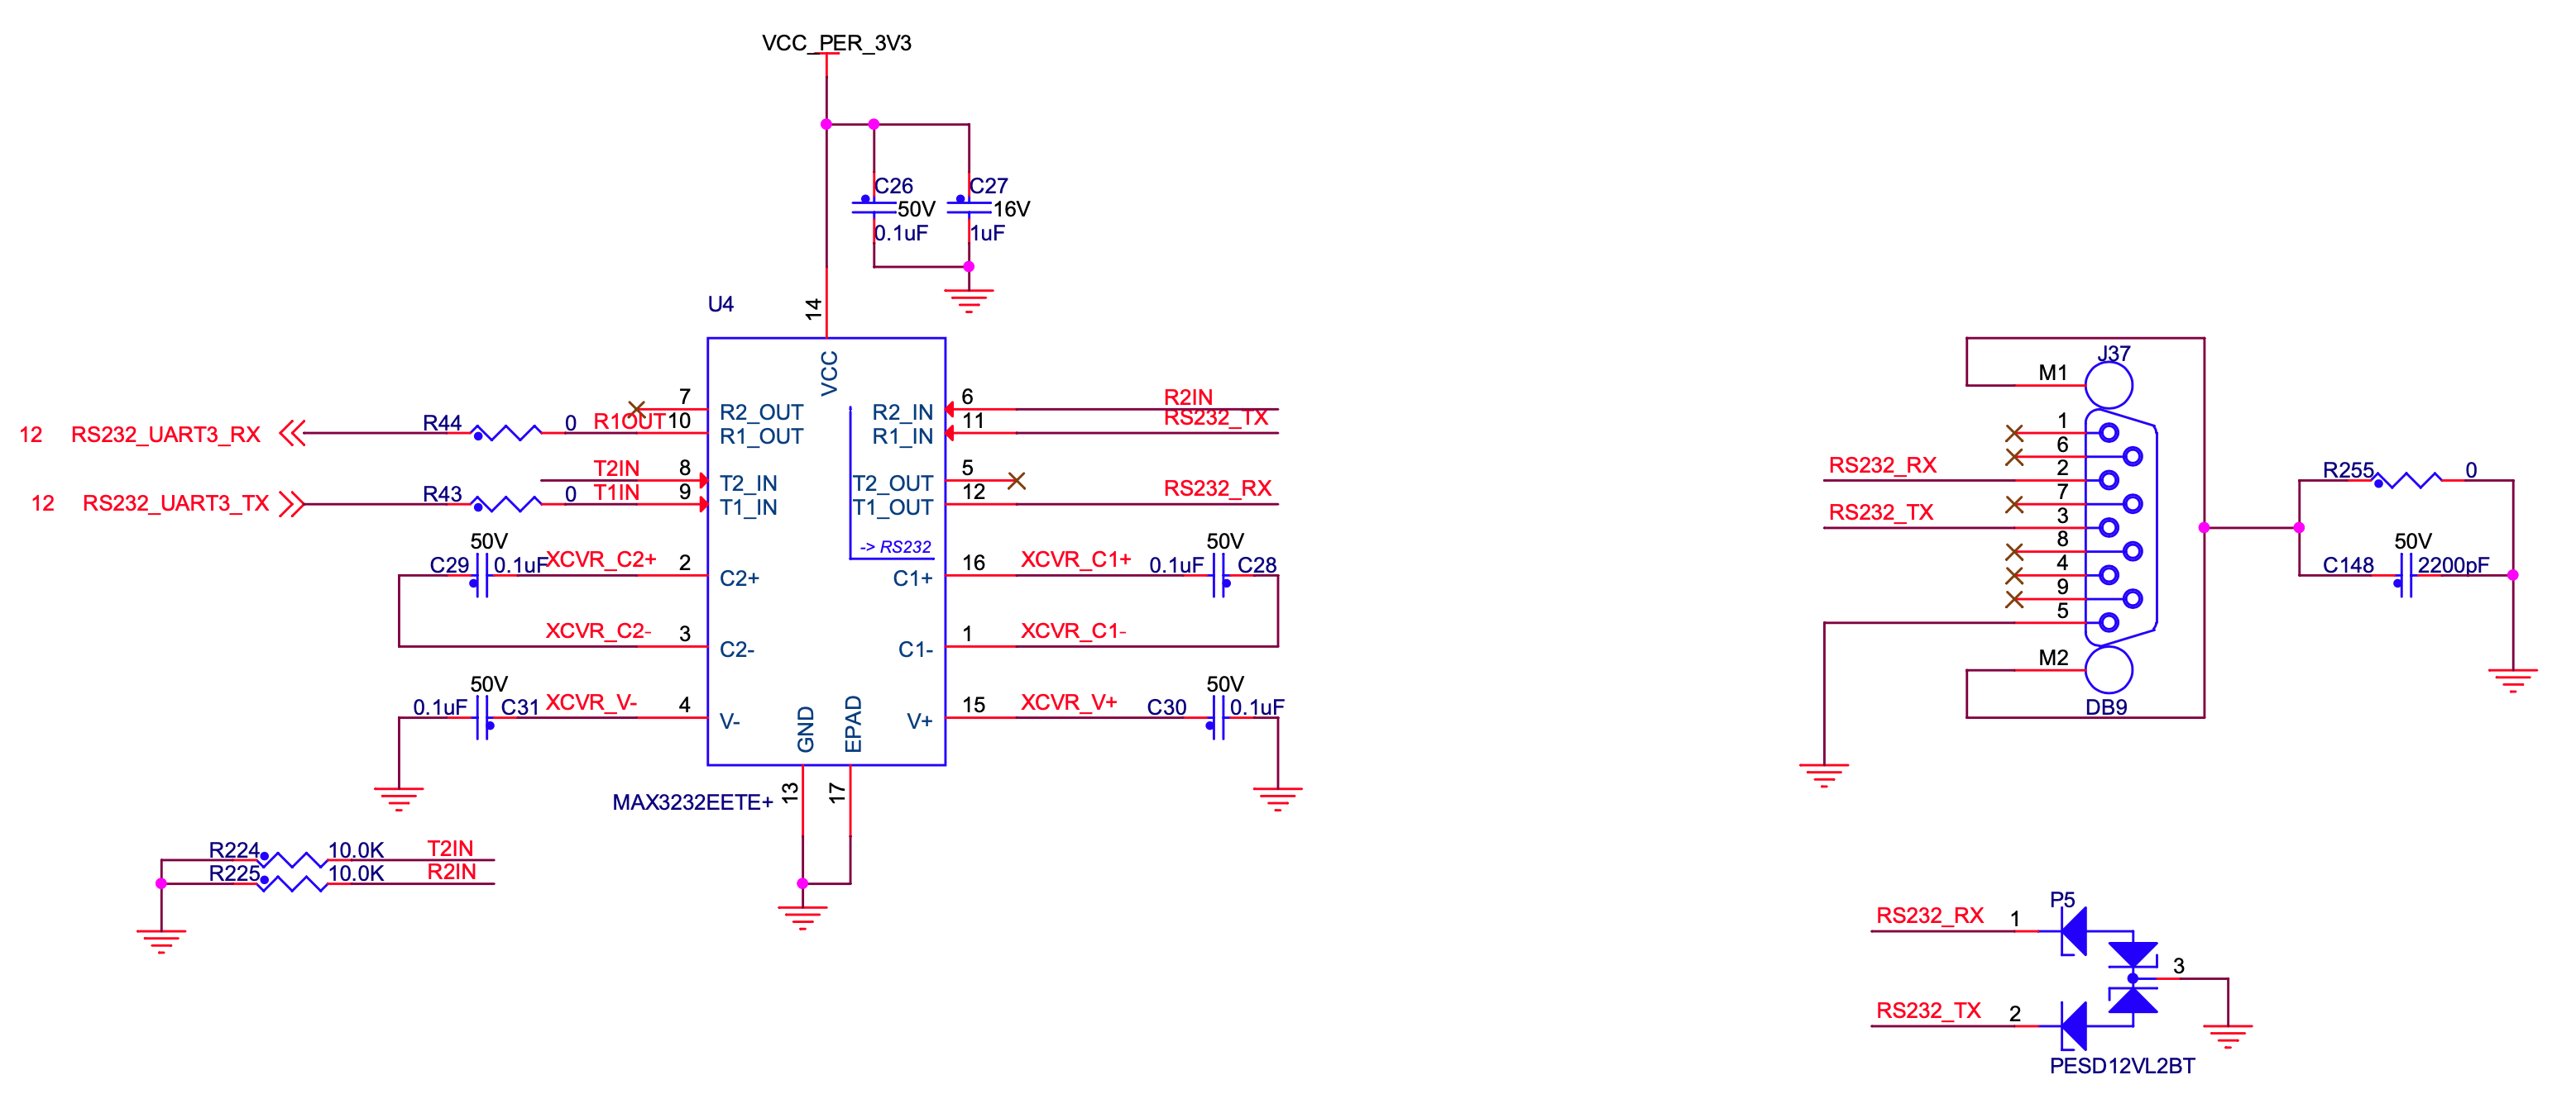
Task: Select the R255 resistor symbol
Action: point(2408,481)
